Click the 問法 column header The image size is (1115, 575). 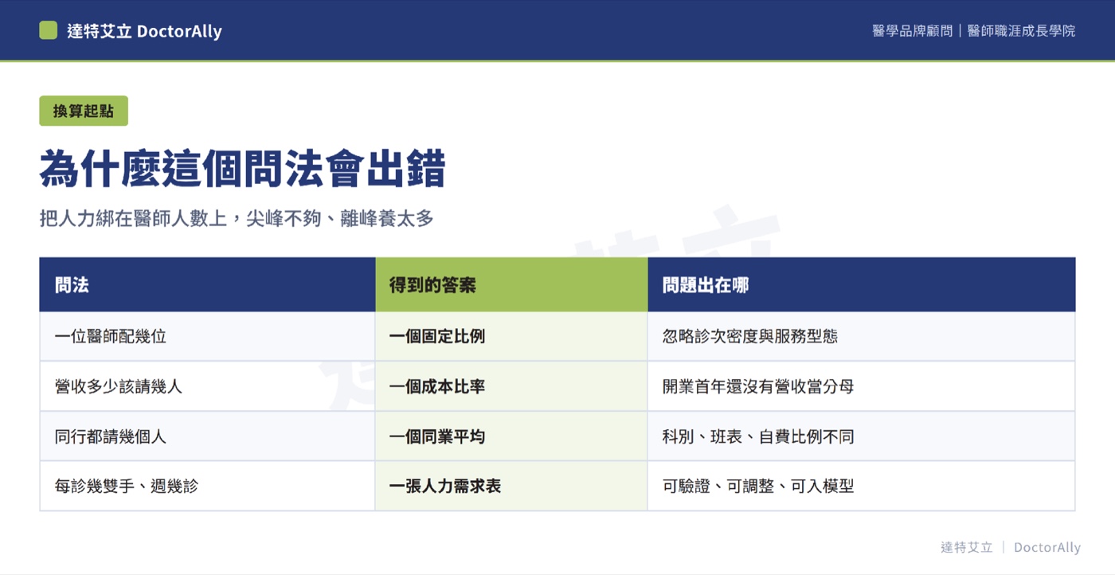(207, 284)
